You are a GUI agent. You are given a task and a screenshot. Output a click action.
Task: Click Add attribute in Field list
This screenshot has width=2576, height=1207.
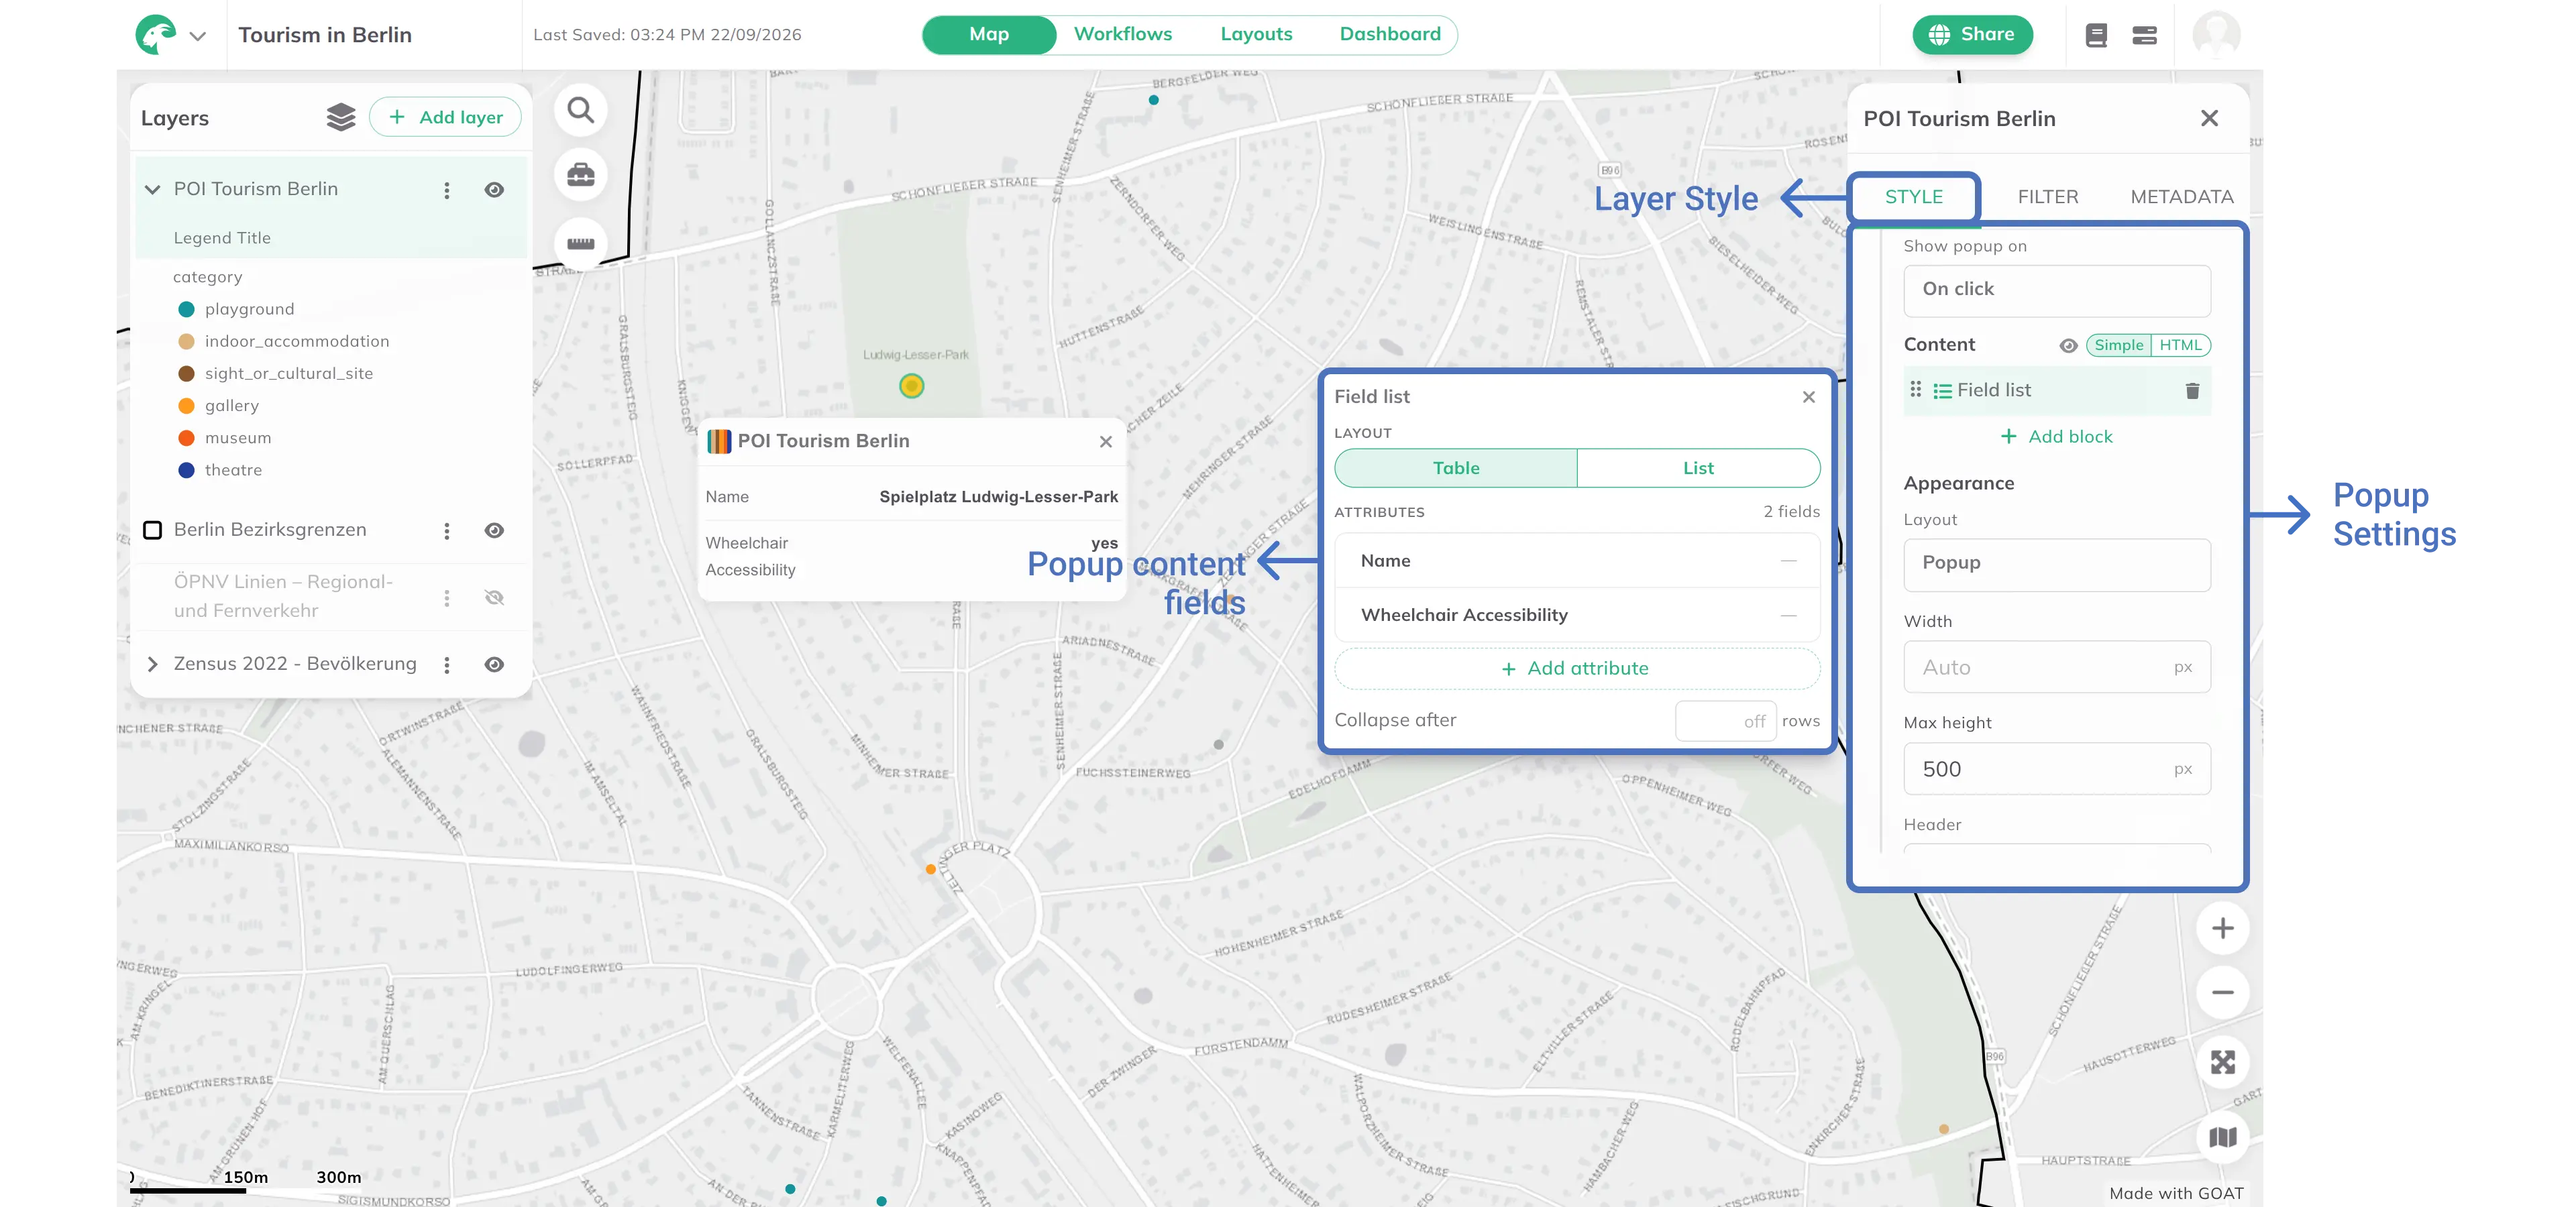(x=1576, y=669)
